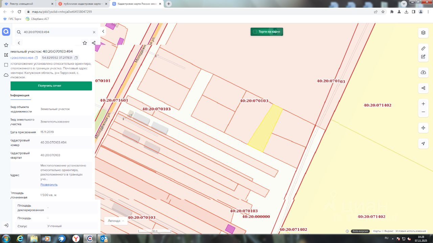Open the map share button on right

[423, 88]
